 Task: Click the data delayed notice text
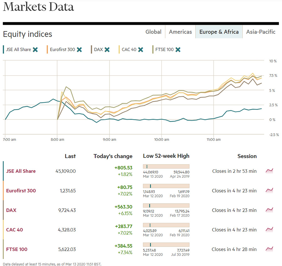click(x=52, y=264)
